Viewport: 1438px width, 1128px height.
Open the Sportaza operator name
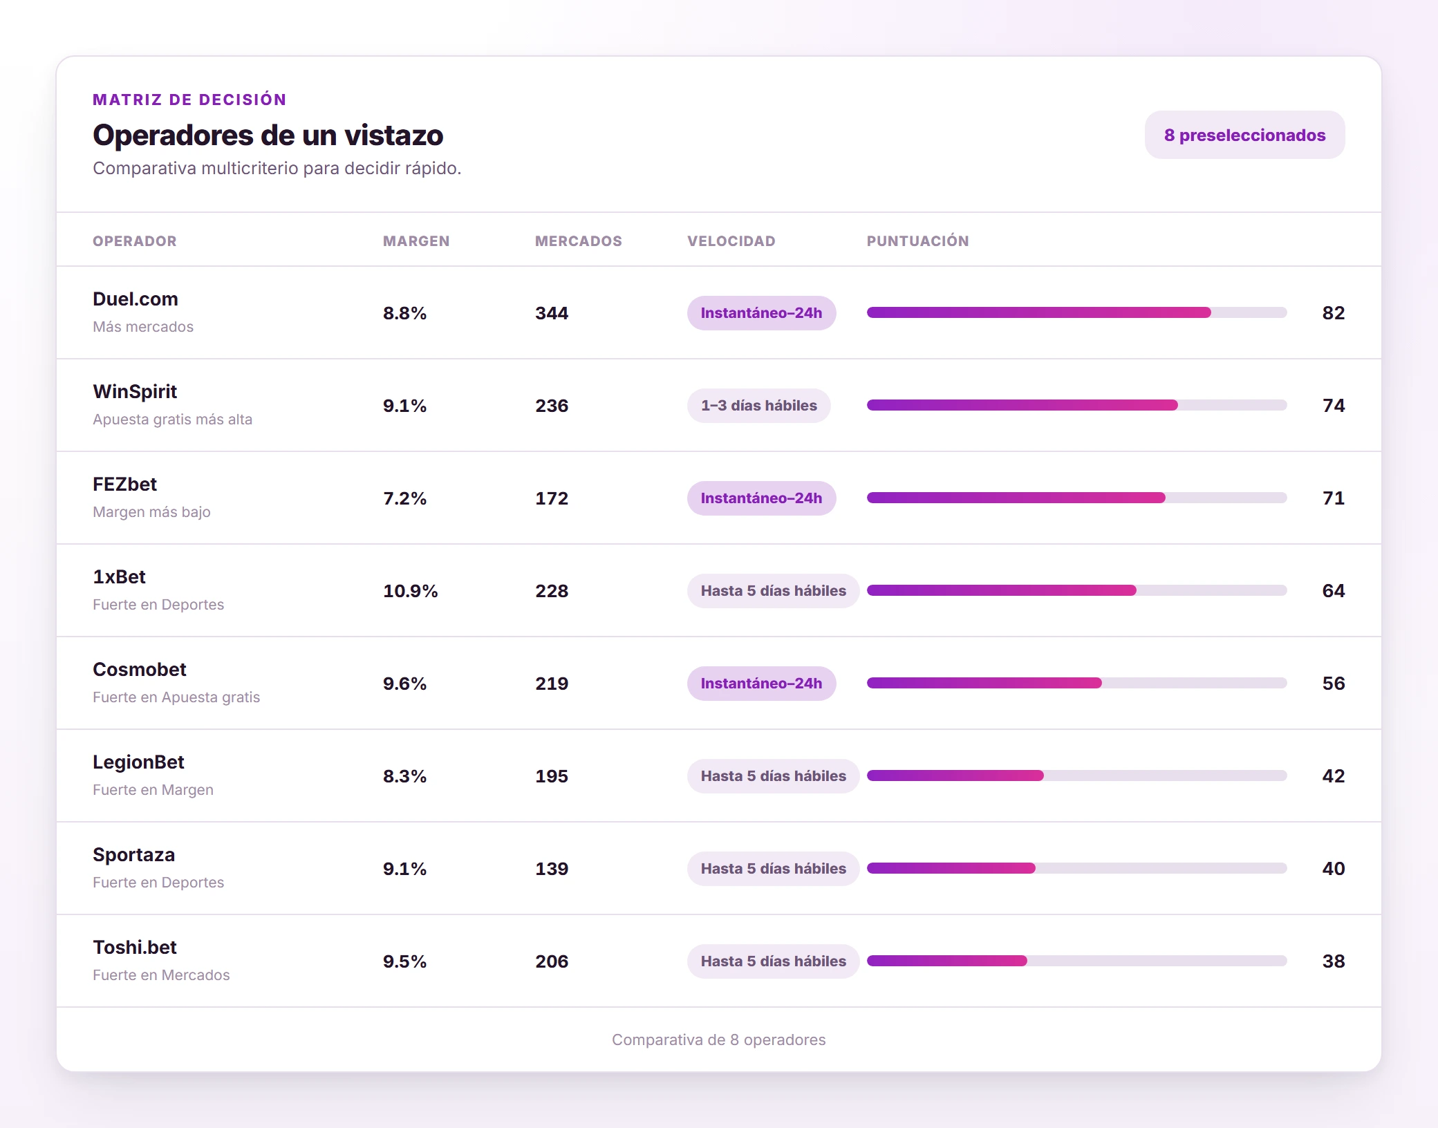click(133, 855)
